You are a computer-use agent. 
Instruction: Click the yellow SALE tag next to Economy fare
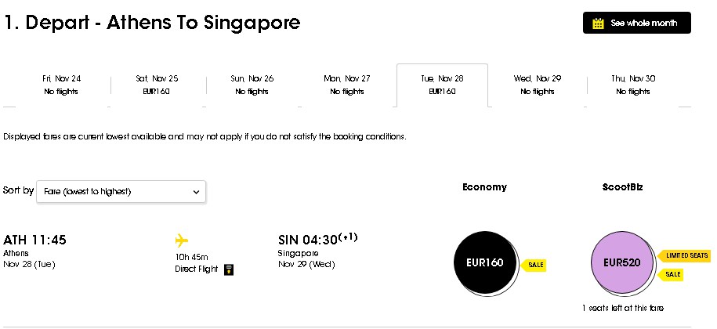[x=534, y=265]
